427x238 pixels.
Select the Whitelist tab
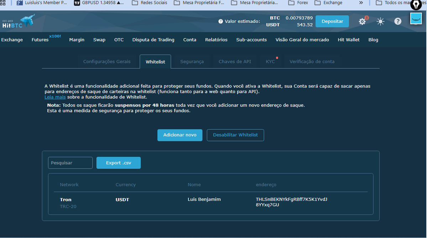click(x=155, y=62)
